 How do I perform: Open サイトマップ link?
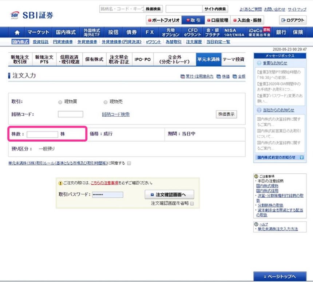pyautogui.click(x=297, y=9)
